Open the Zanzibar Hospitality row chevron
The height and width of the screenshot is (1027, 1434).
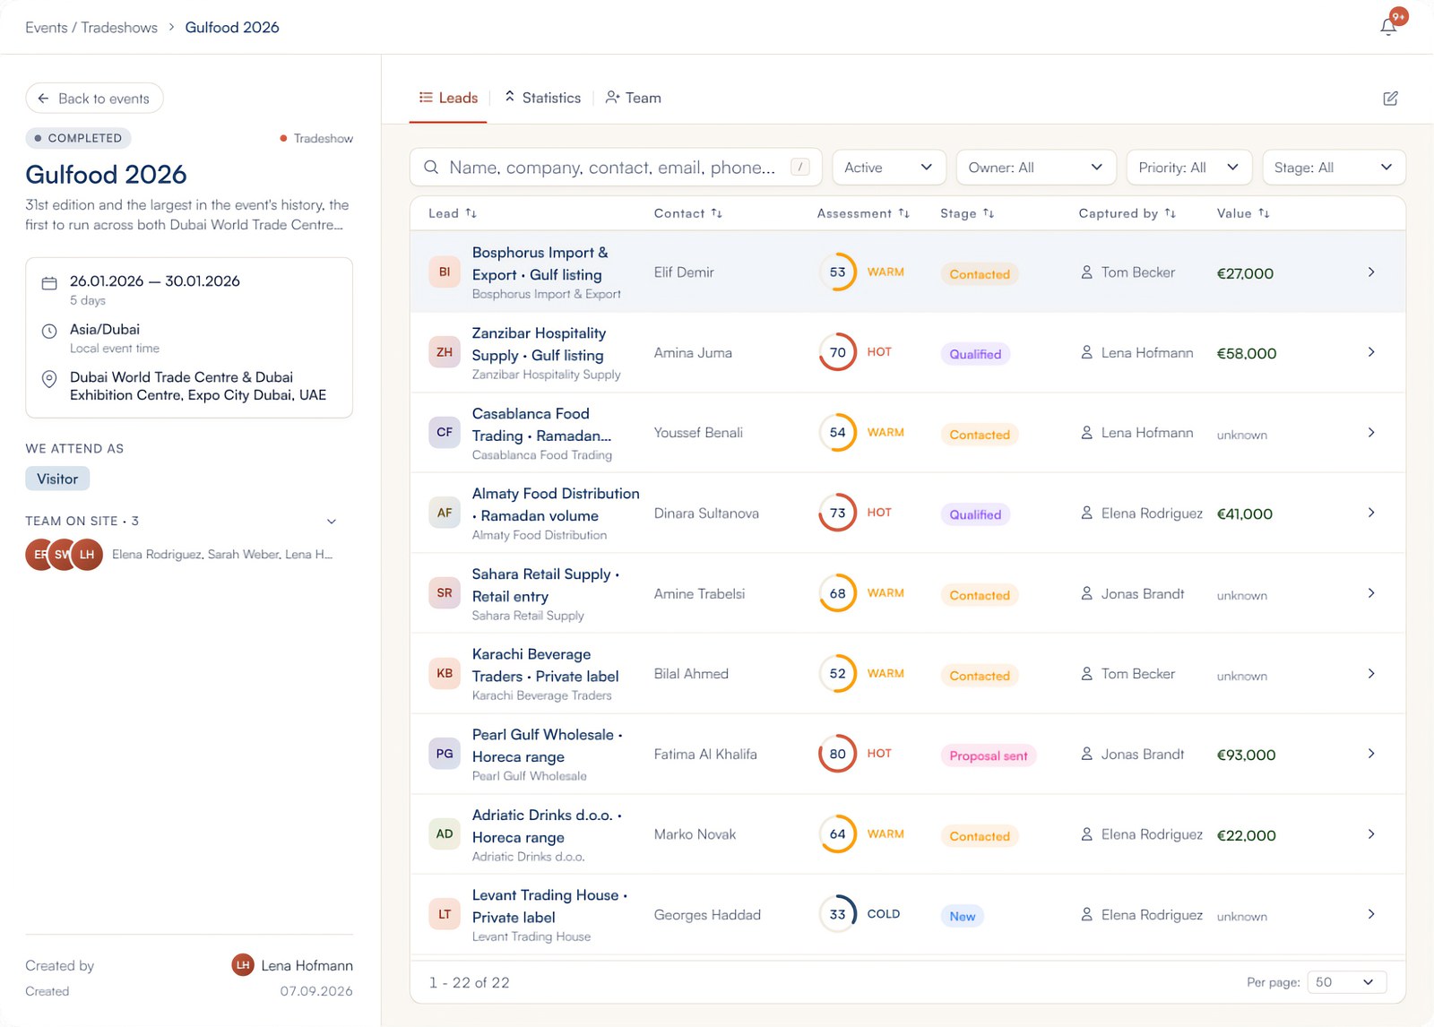pos(1371,352)
